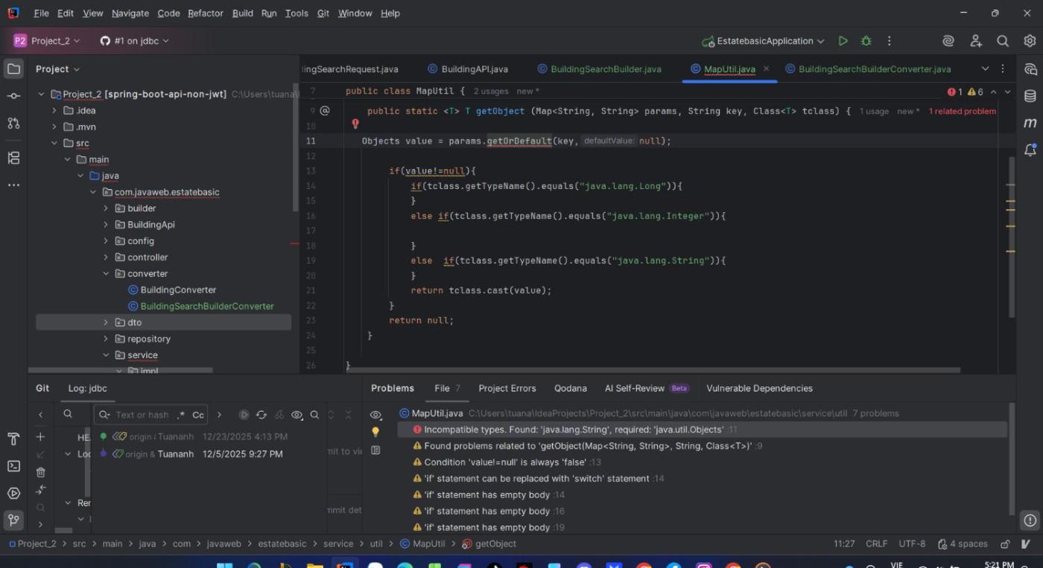Select the Project Errors tab
The image size is (1043, 568).
(507, 388)
